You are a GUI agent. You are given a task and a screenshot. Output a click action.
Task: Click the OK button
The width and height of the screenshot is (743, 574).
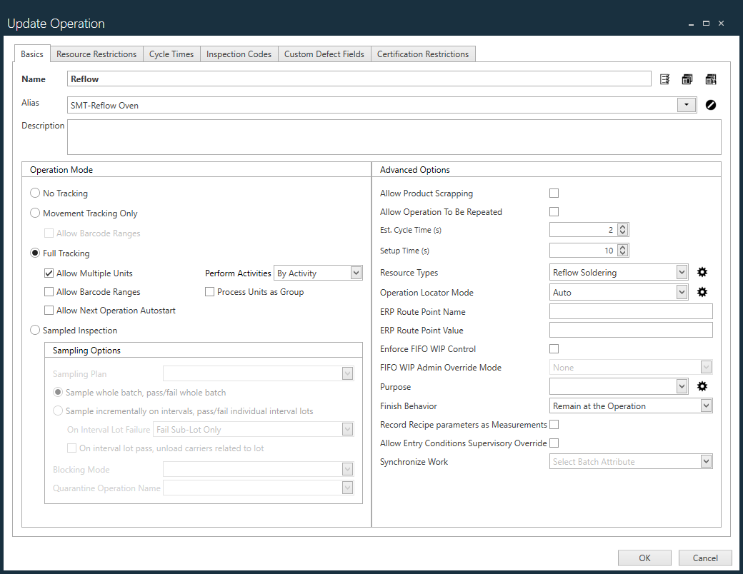point(644,558)
